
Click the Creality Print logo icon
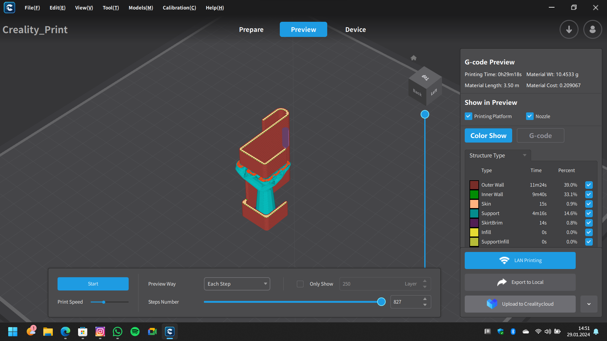point(9,8)
